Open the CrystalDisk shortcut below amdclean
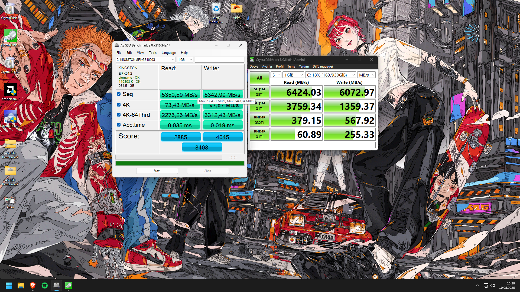This screenshot has height=292, width=520. tap(10, 119)
